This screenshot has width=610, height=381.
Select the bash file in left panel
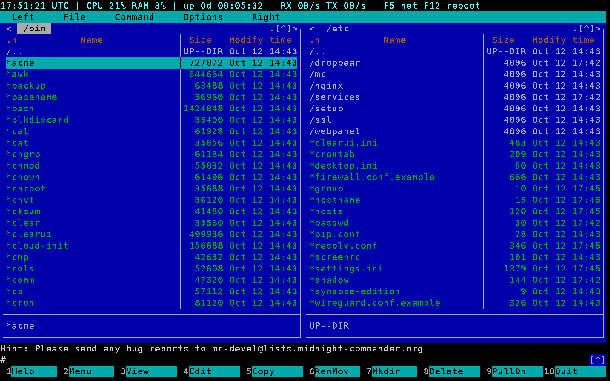click(x=152, y=109)
